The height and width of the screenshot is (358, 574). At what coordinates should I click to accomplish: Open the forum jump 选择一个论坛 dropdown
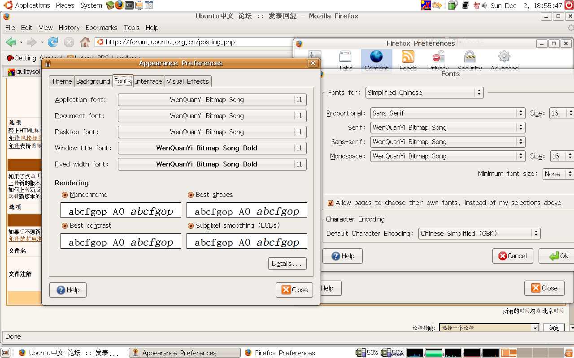click(489, 328)
